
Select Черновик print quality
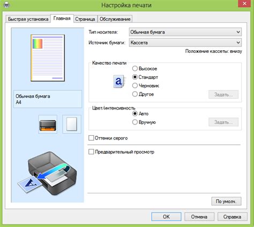(x=135, y=85)
